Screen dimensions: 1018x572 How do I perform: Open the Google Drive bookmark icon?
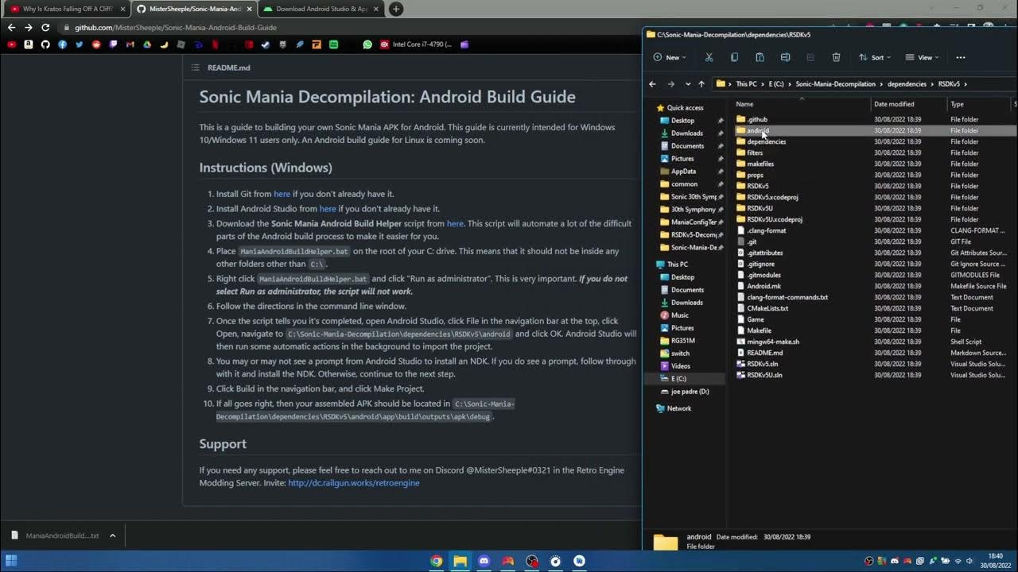pos(147,44)
